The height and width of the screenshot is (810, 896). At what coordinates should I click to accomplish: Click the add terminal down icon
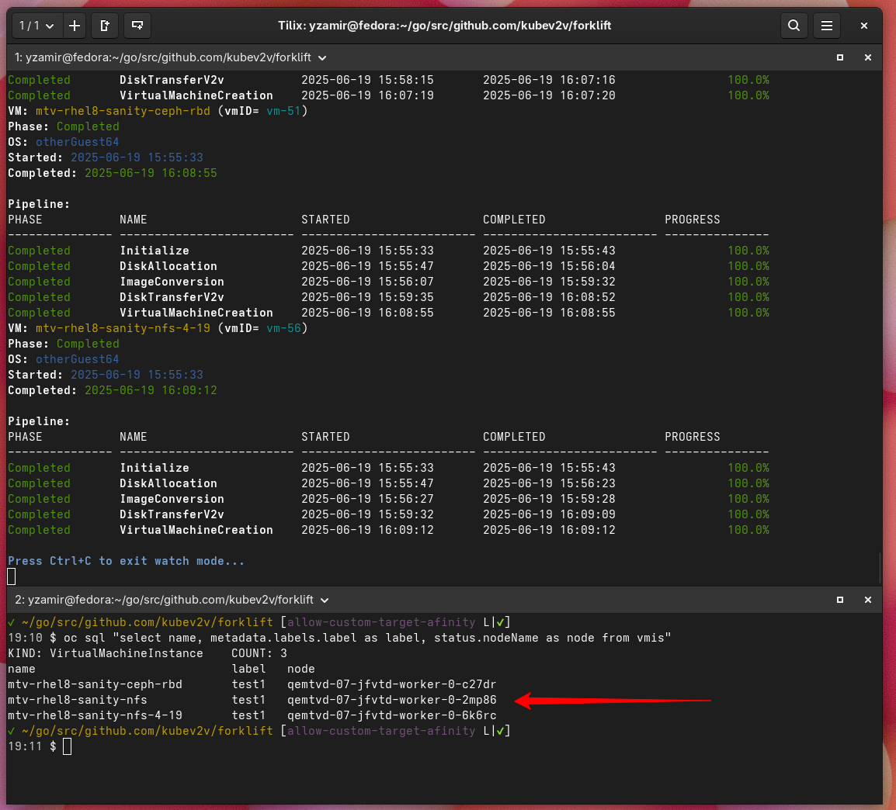click(137, 26)
